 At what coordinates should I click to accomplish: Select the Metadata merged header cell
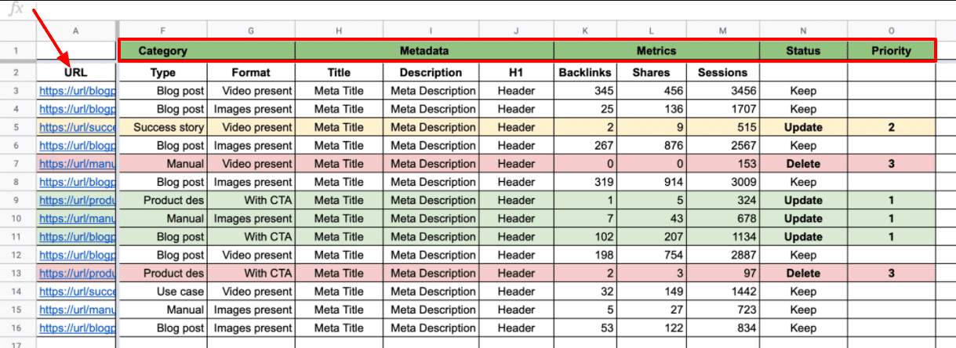[x=424, y=51]
